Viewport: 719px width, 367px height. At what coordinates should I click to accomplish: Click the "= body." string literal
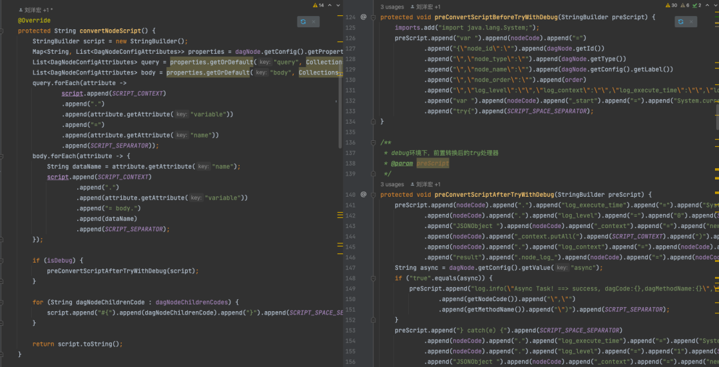pyautogui.click(x=124, y=208)
